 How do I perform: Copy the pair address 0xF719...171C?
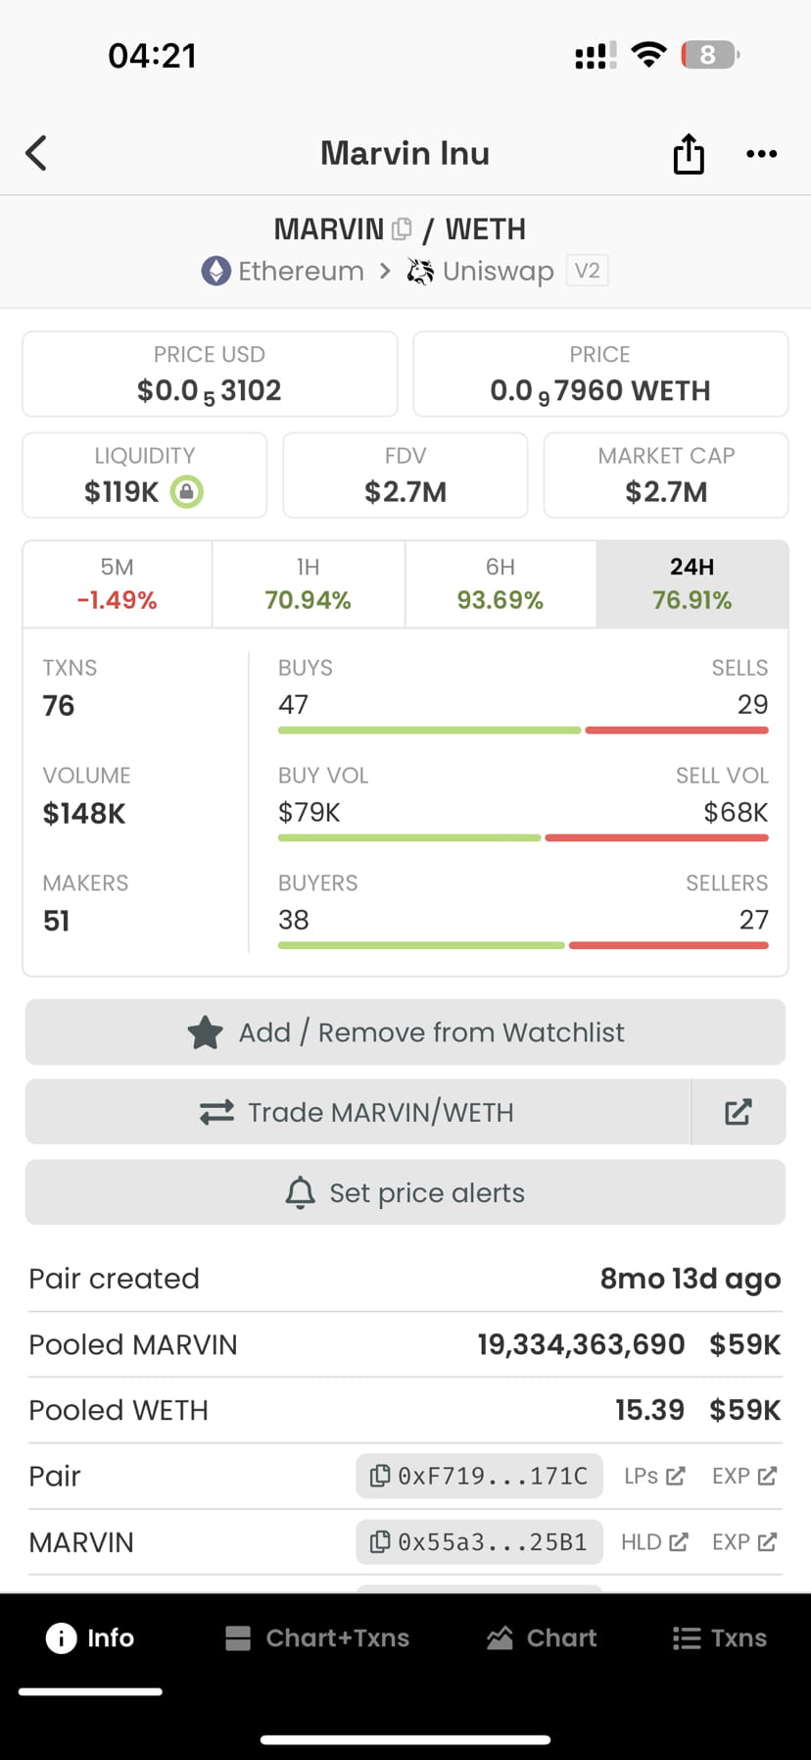pyautogui.click(x=479, y=1476)
